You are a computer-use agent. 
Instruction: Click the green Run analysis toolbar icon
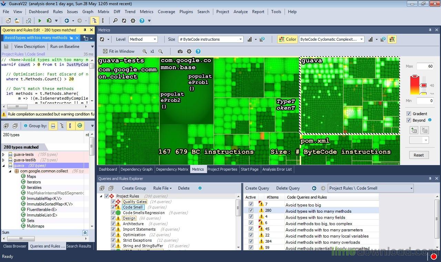(x=40, y=21)
